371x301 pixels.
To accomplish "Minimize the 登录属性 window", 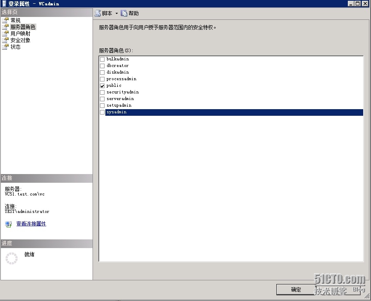I will click(x=351, y=4).
